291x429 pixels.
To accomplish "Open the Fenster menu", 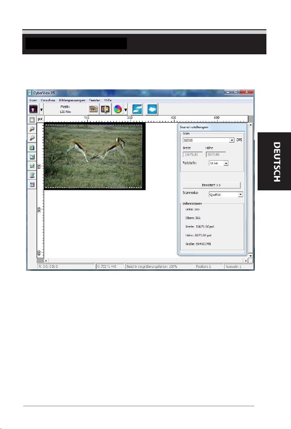I will tap(95, 100).
